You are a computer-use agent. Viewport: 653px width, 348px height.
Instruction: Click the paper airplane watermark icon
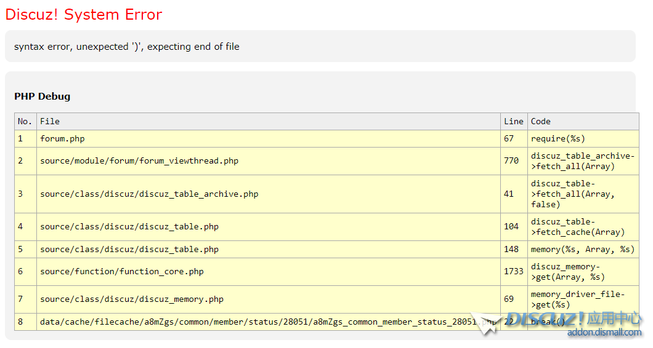(x=488, y=324)
